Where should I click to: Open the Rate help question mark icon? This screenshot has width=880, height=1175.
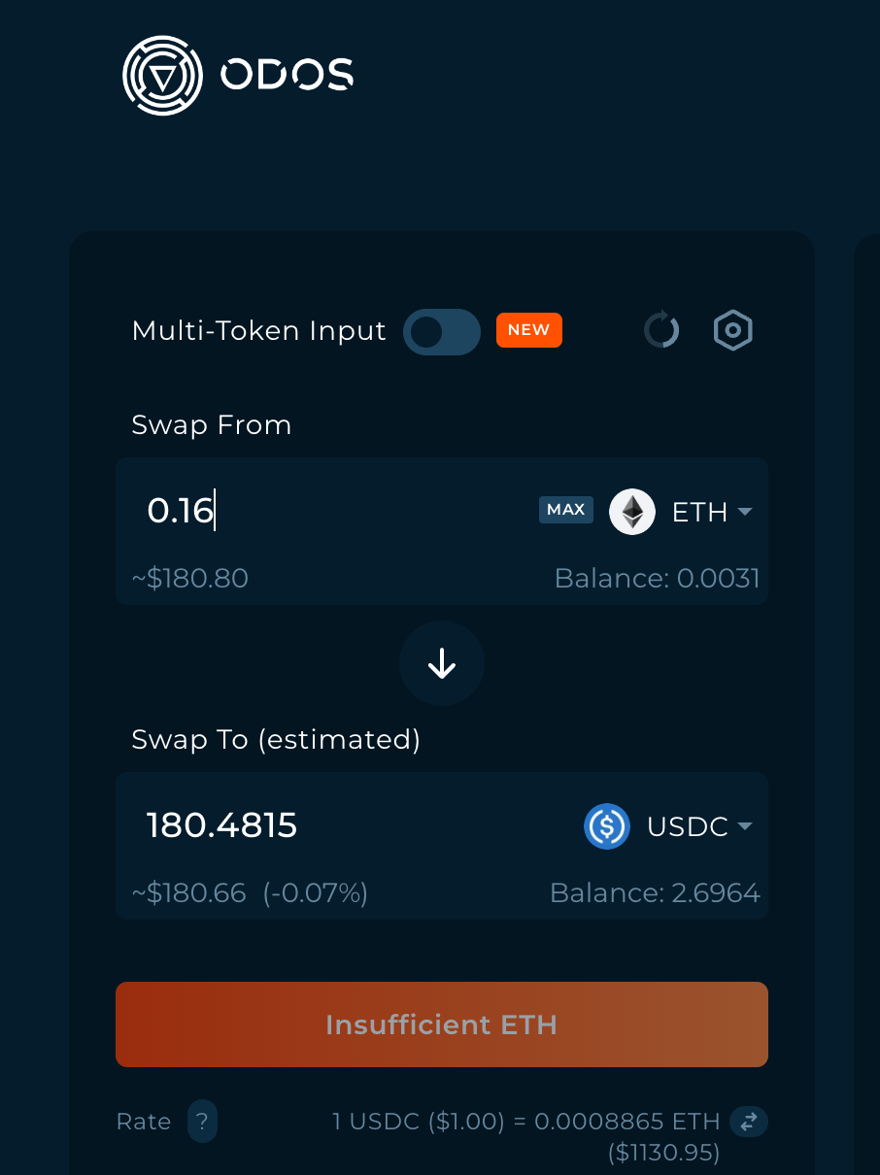[202, 1122]
